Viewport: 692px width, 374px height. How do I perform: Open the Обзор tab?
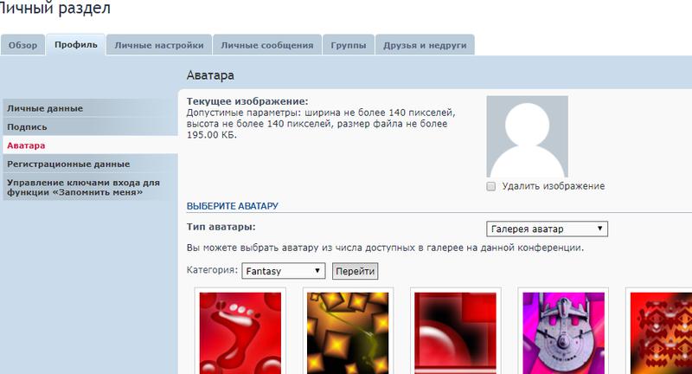tap(23, 45)
